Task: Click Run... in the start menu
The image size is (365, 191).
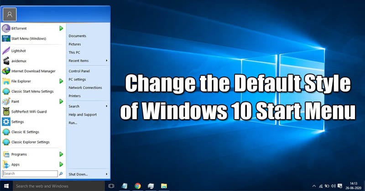Action: coord(73,123)
